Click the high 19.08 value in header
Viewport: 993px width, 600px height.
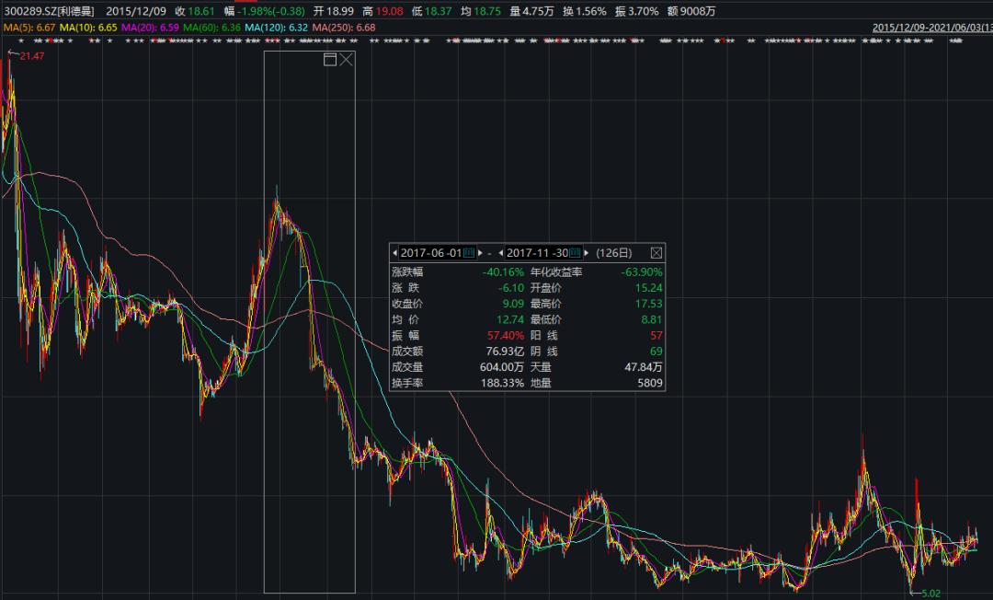point(389,11)
